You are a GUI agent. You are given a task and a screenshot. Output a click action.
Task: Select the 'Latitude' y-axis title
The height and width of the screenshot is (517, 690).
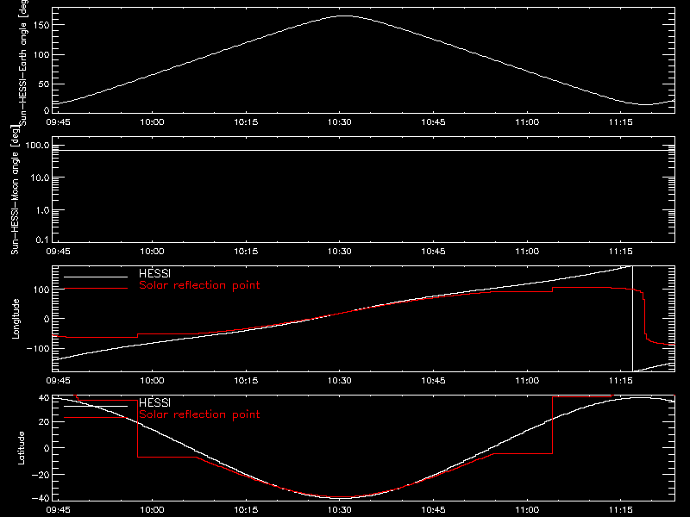point(21,448)
